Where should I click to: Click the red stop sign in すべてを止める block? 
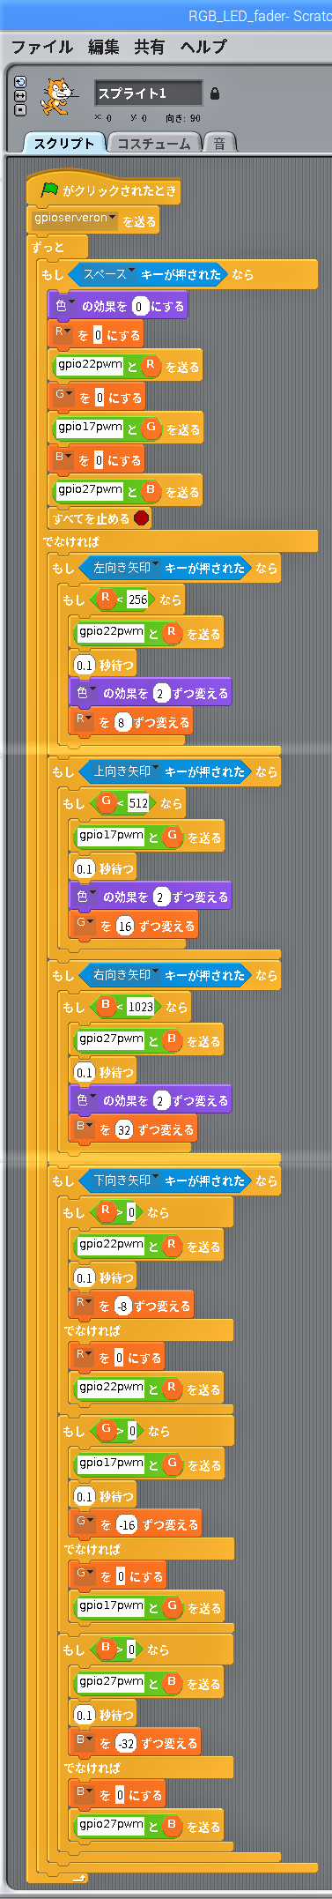141,518
